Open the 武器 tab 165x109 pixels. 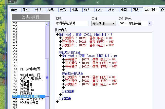(x=64, y=10)
